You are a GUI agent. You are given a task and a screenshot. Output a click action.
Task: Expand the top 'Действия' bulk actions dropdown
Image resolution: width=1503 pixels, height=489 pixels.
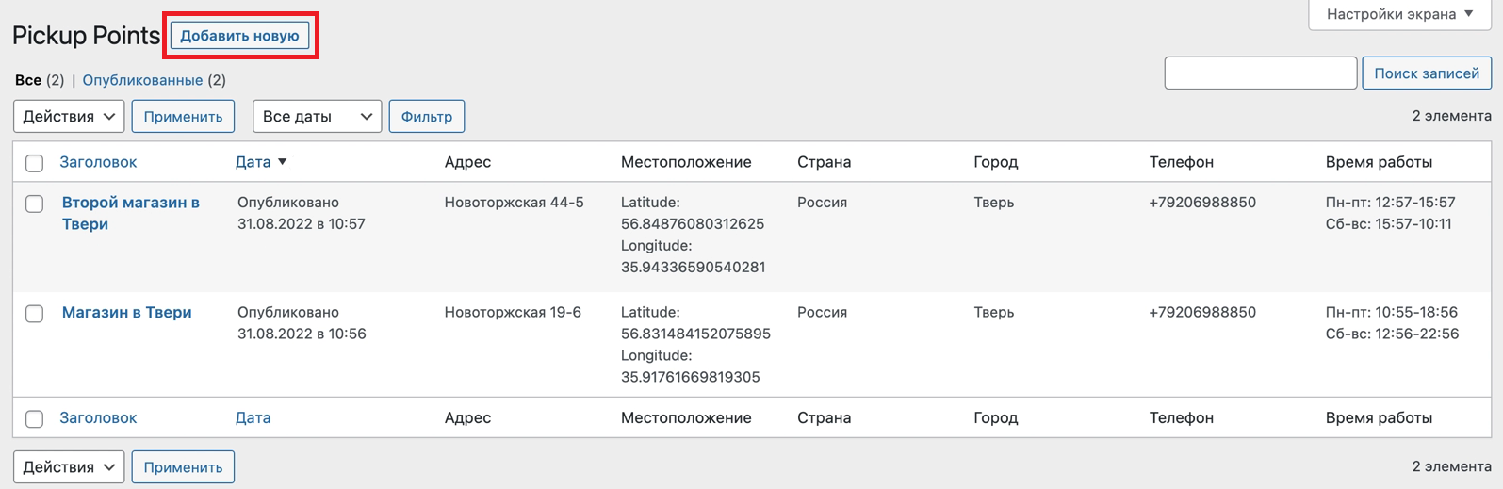click(69, 117)
